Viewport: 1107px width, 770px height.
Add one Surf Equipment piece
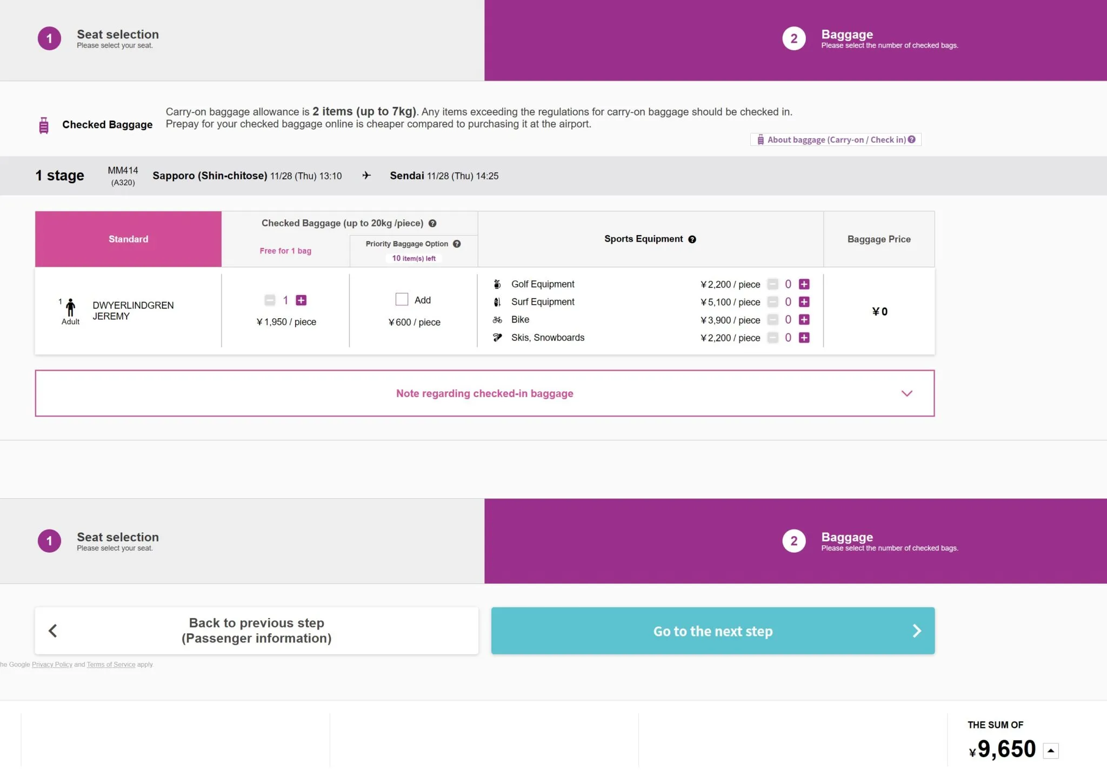(804, 302)
